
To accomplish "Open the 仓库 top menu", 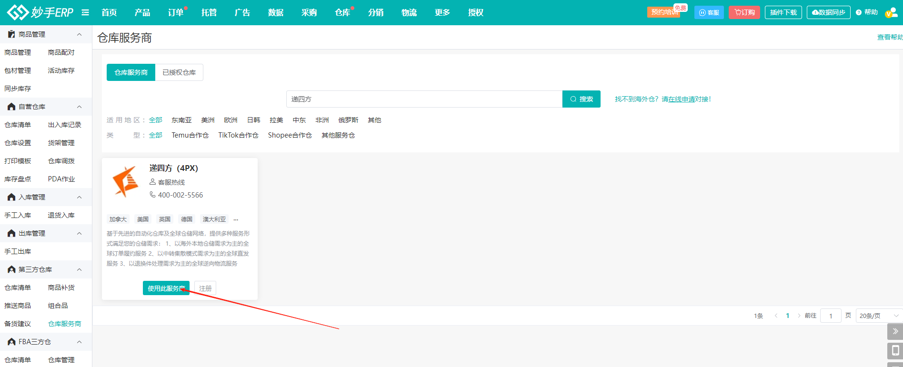I will (x=342, y=12).
